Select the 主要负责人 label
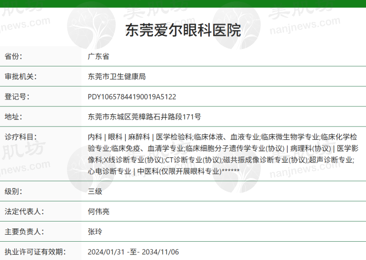The image size is (366, 260). [24, 232]
